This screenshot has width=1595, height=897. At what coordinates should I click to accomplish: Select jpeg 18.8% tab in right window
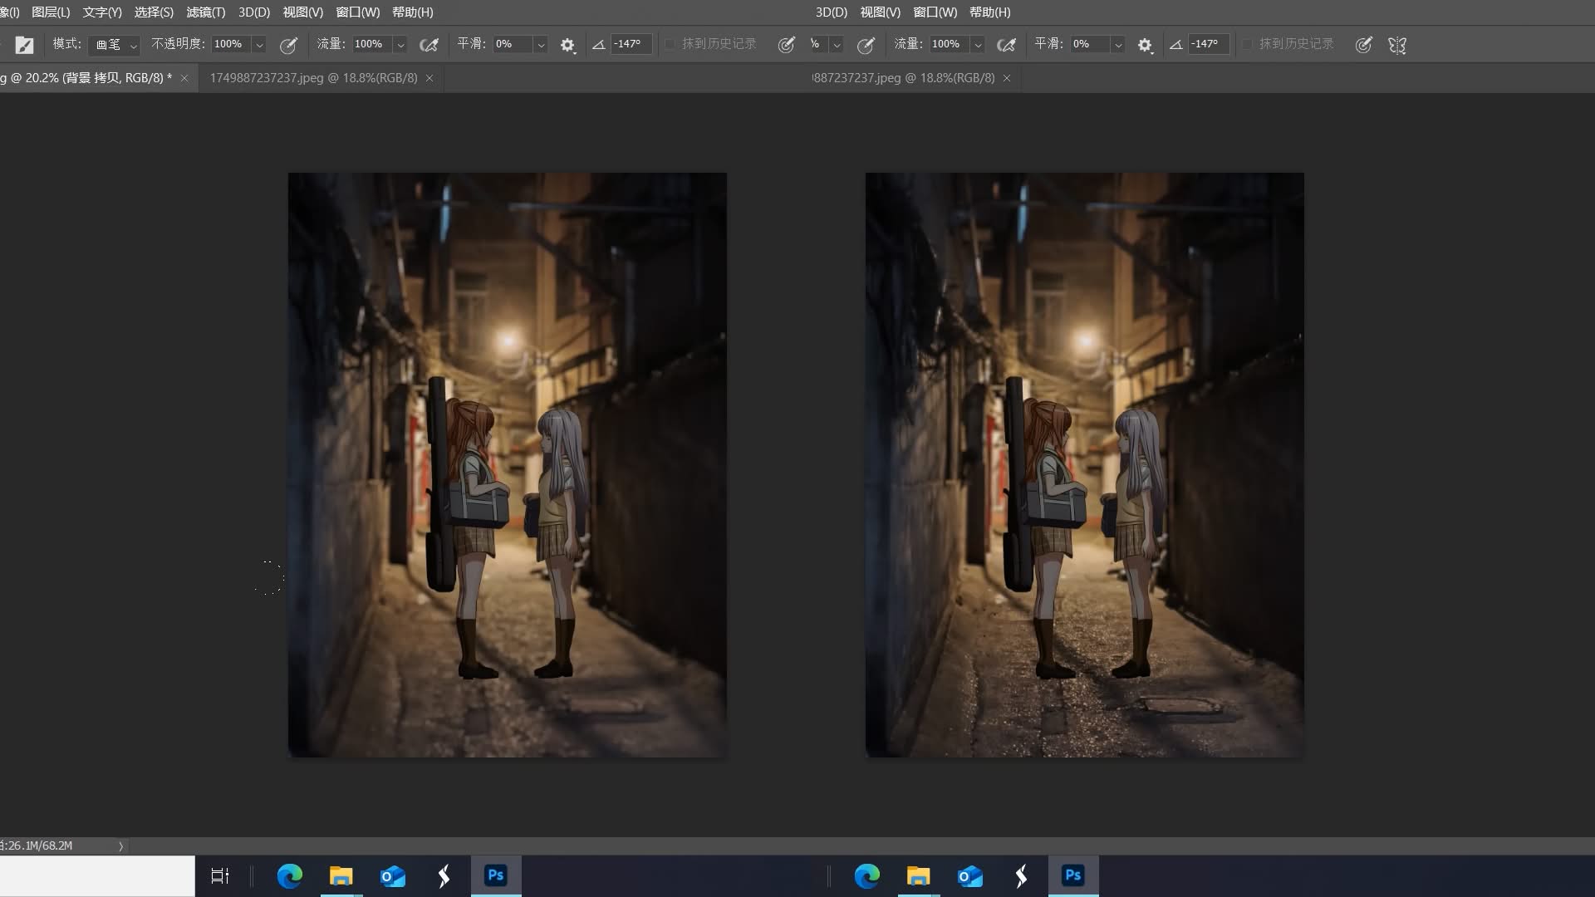[x=903, y=78]
